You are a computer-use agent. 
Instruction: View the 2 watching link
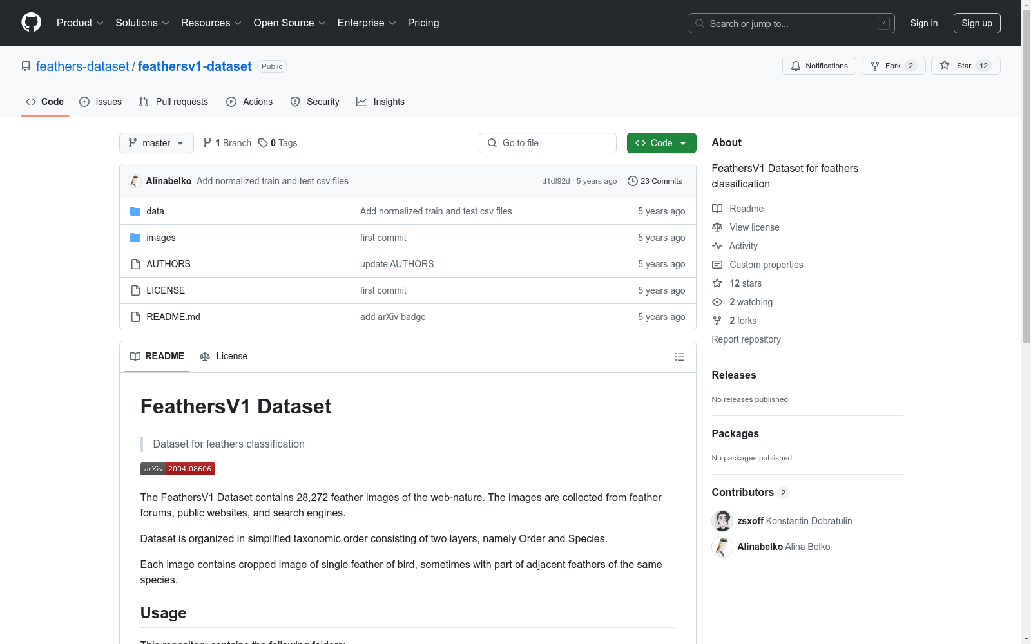(742, 302)
